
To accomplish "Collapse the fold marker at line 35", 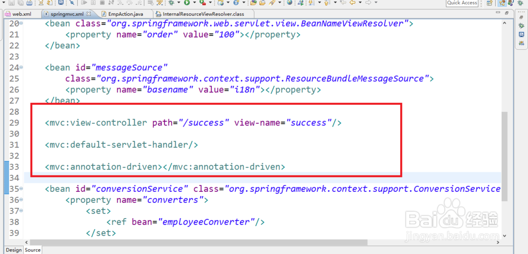I will tap(21, 189).
